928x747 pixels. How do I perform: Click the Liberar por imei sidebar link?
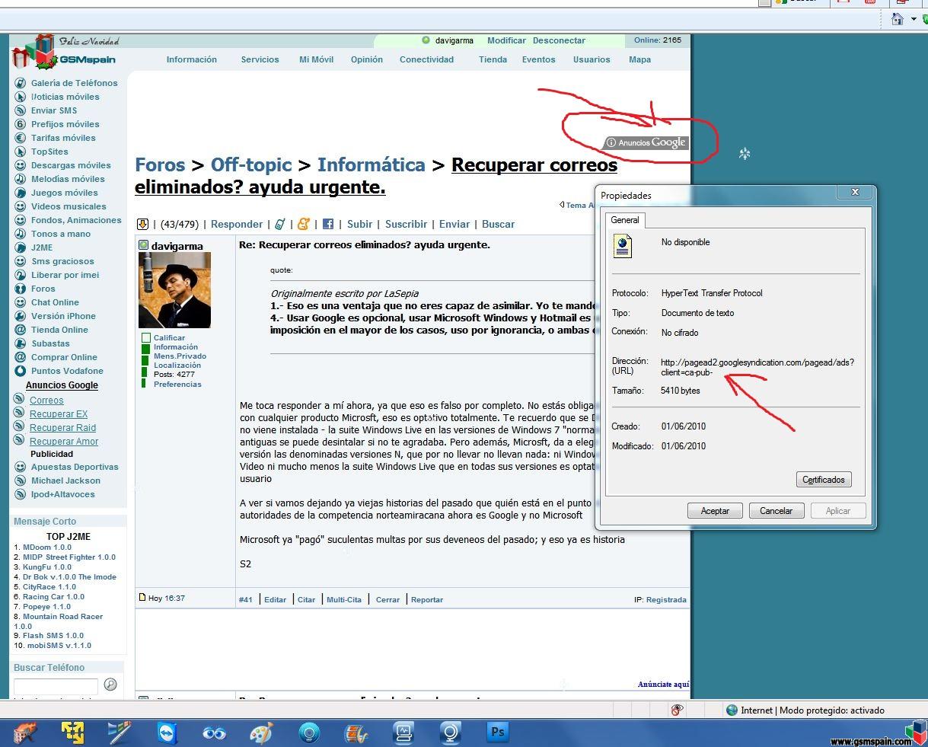click(65, 275)
